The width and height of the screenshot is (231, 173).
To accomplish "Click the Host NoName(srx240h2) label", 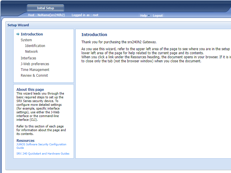I will (46, 15).
